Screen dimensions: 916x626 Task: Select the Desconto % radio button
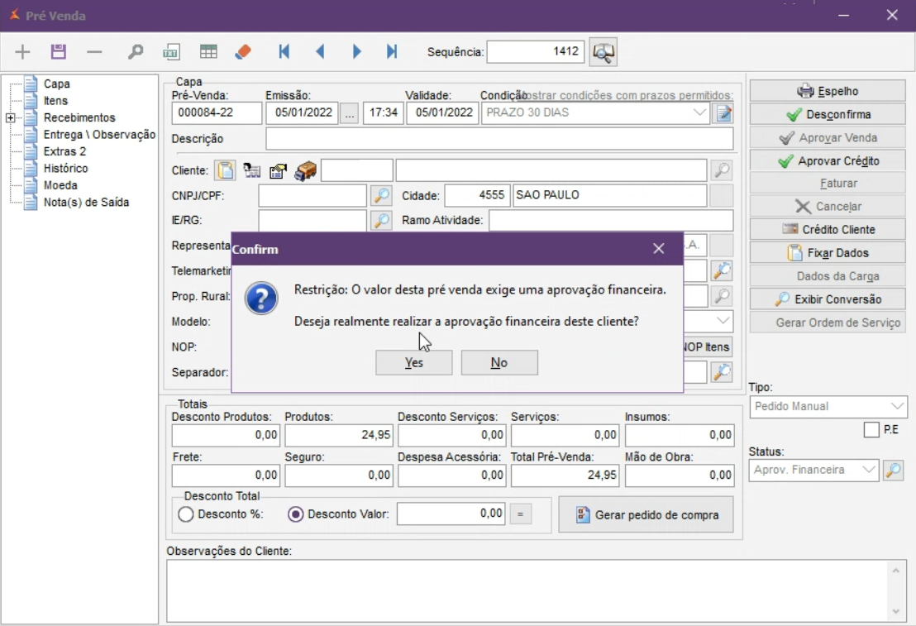[x=186, y=514]
